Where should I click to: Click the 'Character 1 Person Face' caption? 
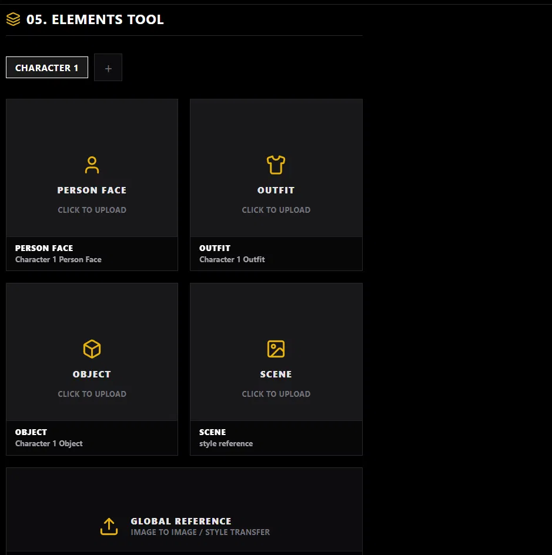pos(58,259)
